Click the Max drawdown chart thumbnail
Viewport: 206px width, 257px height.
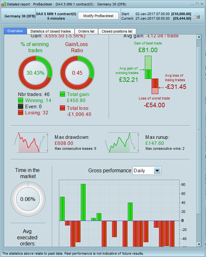tap(31, 143)
